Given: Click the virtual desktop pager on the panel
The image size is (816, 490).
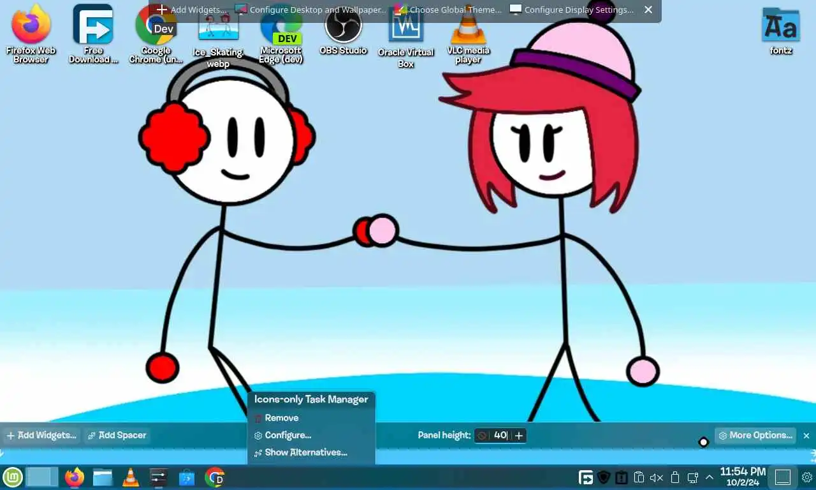Looking at the screenshot, I should pos(42,477).
